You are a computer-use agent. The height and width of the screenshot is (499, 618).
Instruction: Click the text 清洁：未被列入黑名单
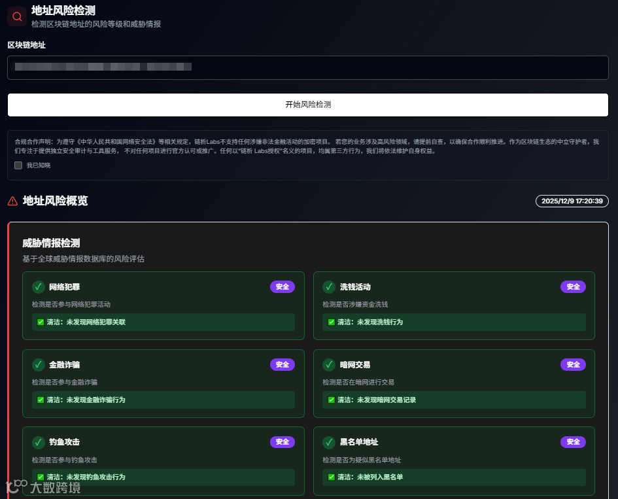[x=370, y=477]
